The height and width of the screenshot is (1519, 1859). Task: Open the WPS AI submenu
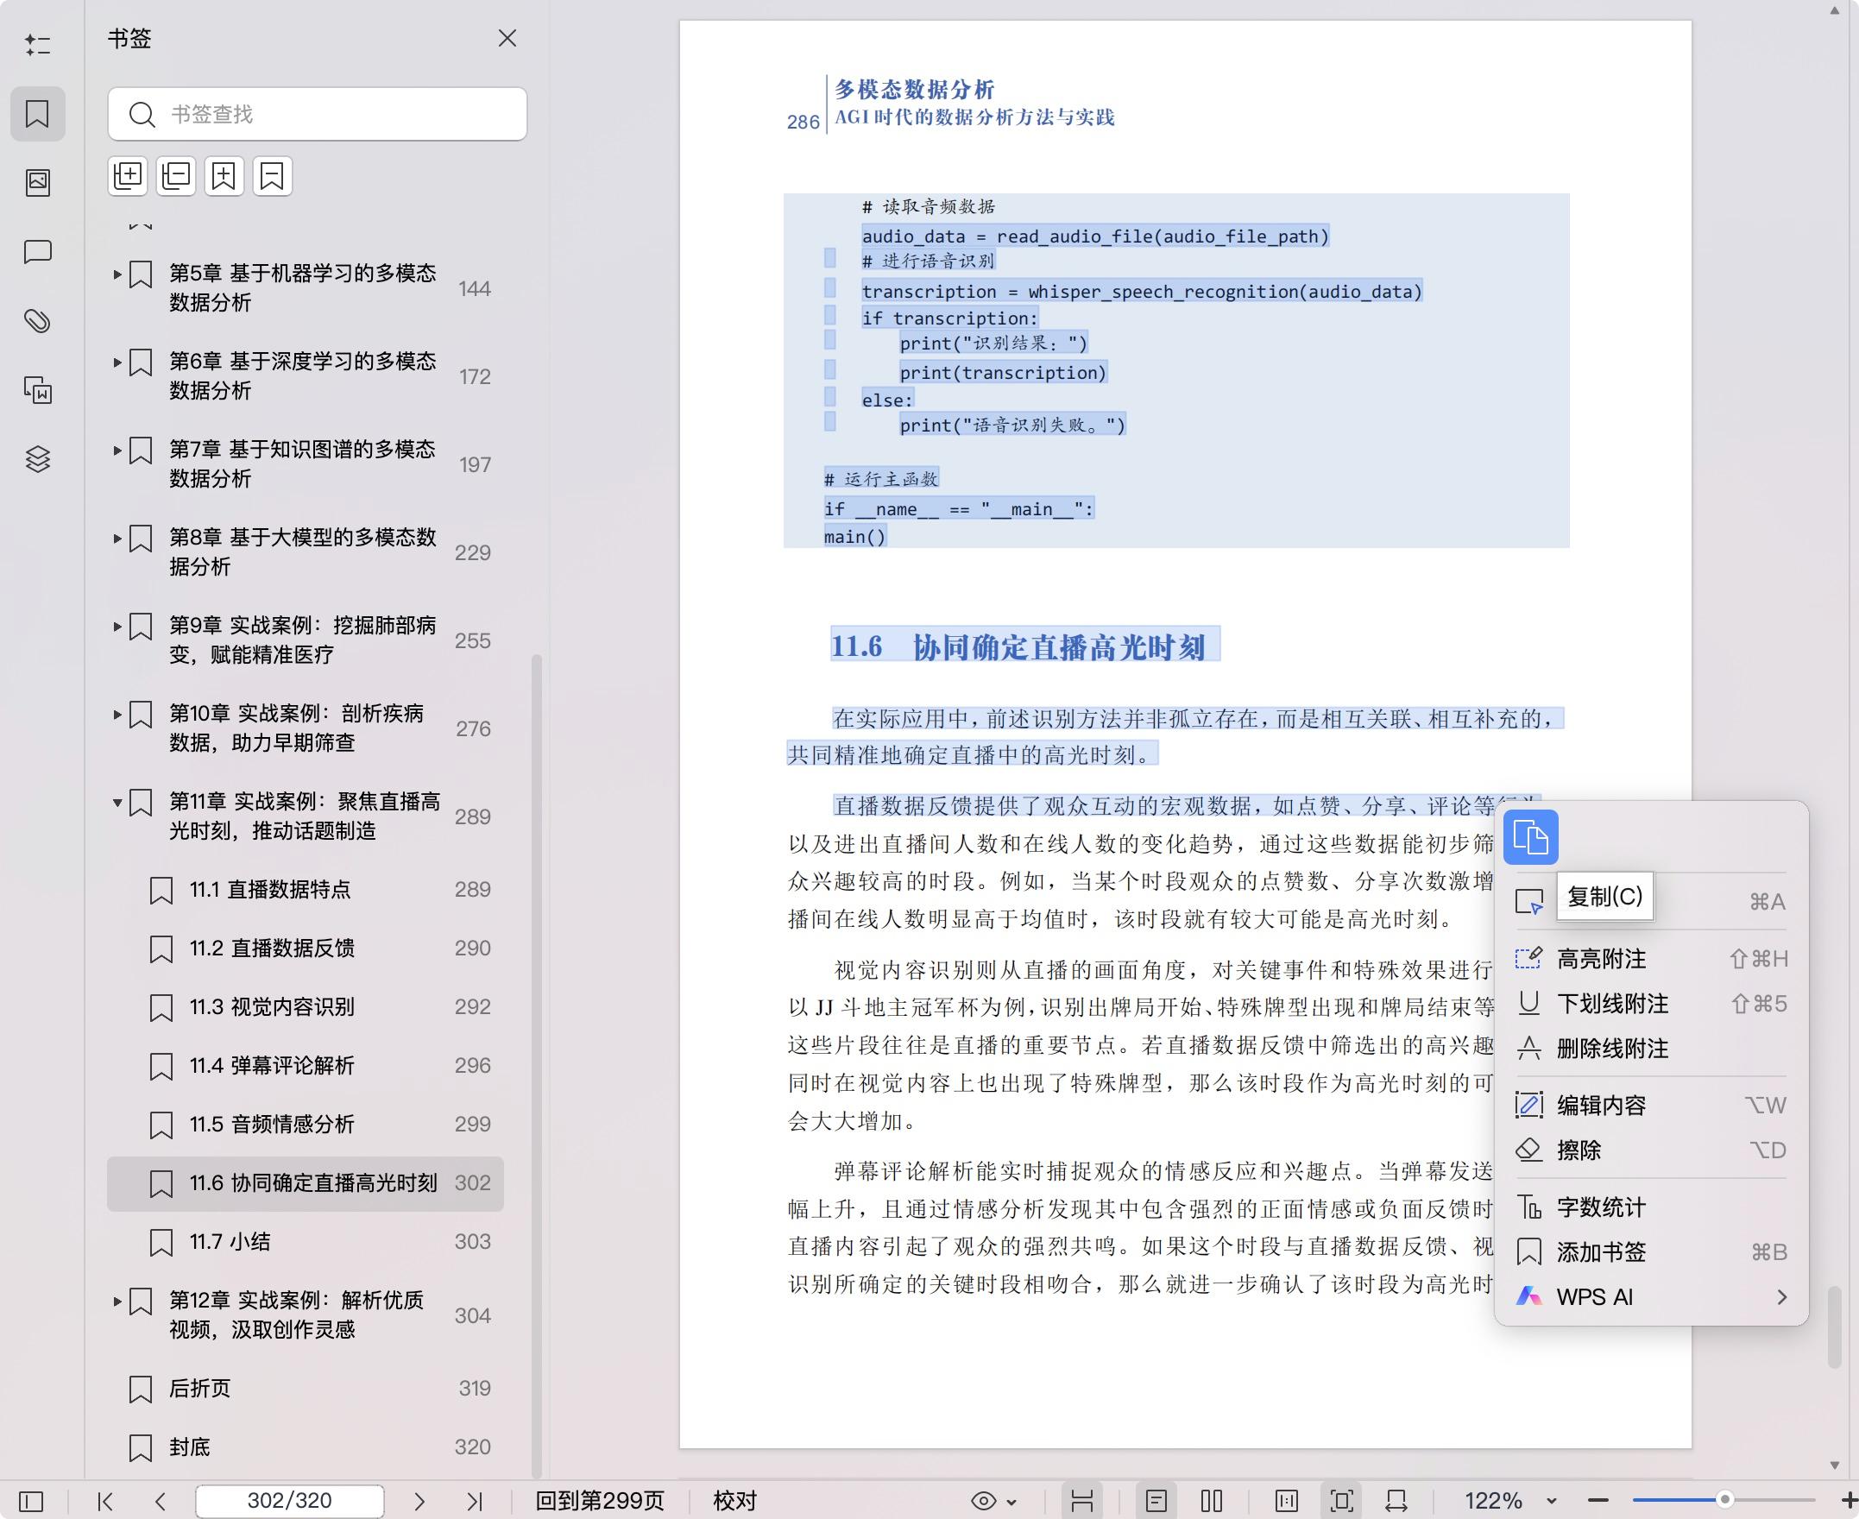(x=1651, y=1296)
